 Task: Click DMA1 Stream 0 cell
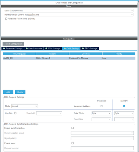point(52,58)
